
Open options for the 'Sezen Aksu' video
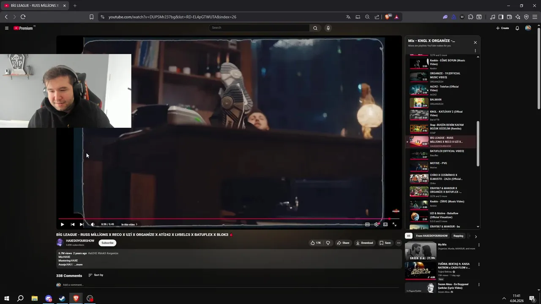pyautogui.click(x=479, y=285)
